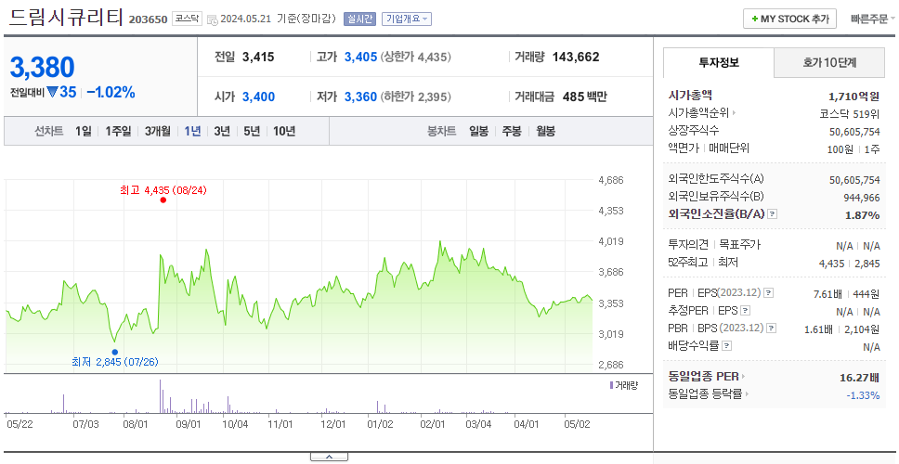Viewport: 899px width, 464px height.
Task: Open help icon next to 배당수익률
Action: (x=726, y=346)
